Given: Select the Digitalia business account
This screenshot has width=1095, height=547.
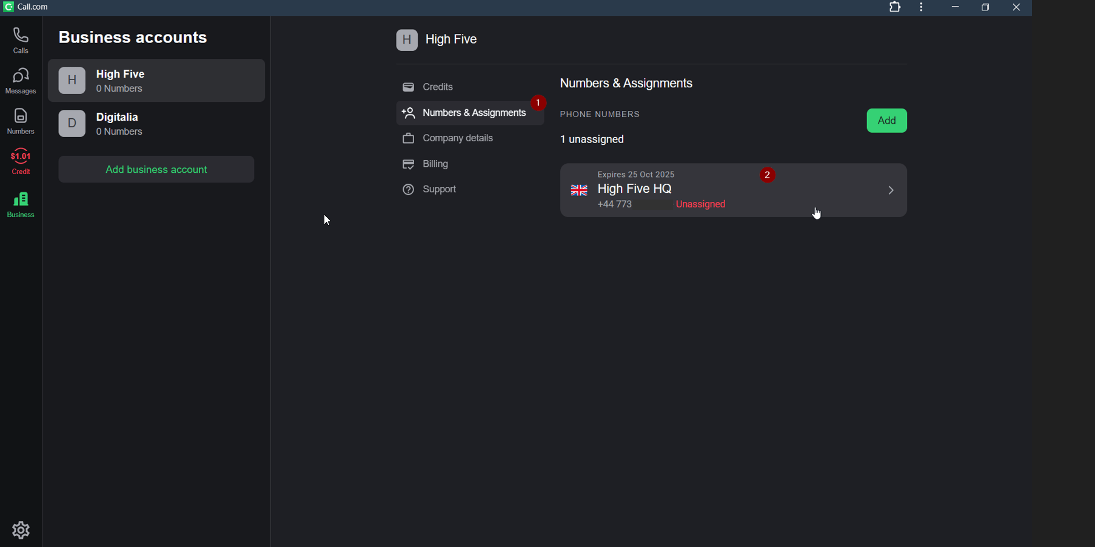Looking at the screenshot, I should (x=156, y=124).
